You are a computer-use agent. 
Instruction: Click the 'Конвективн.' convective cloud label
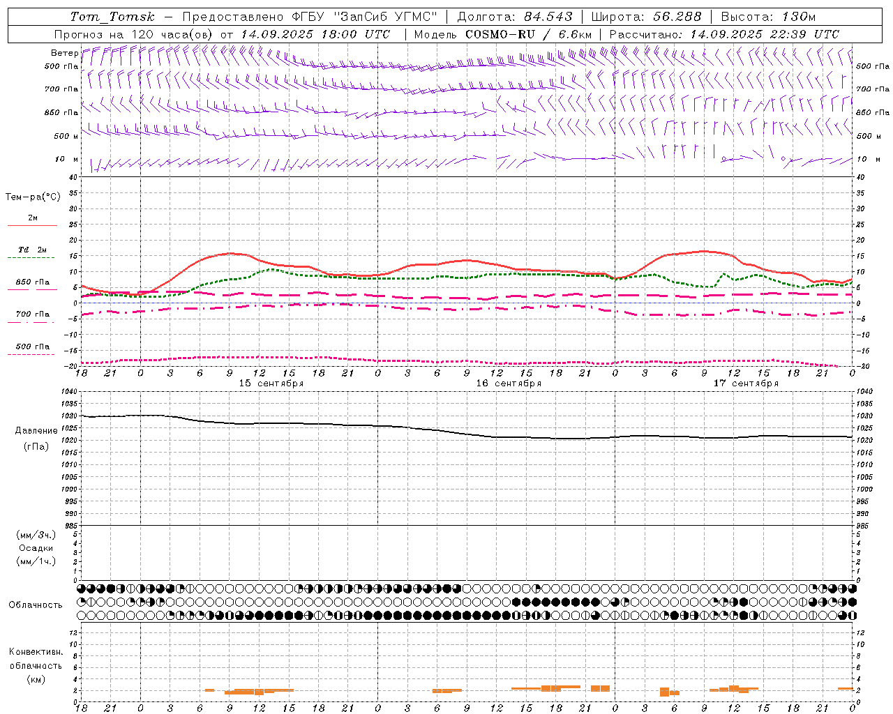(36, 652)
